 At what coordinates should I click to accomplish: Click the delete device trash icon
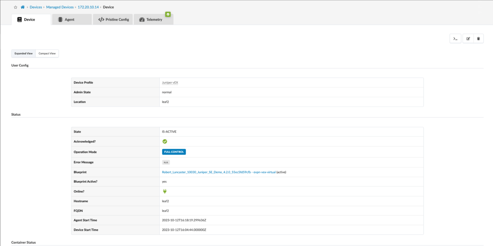click(x=478, y=38)
